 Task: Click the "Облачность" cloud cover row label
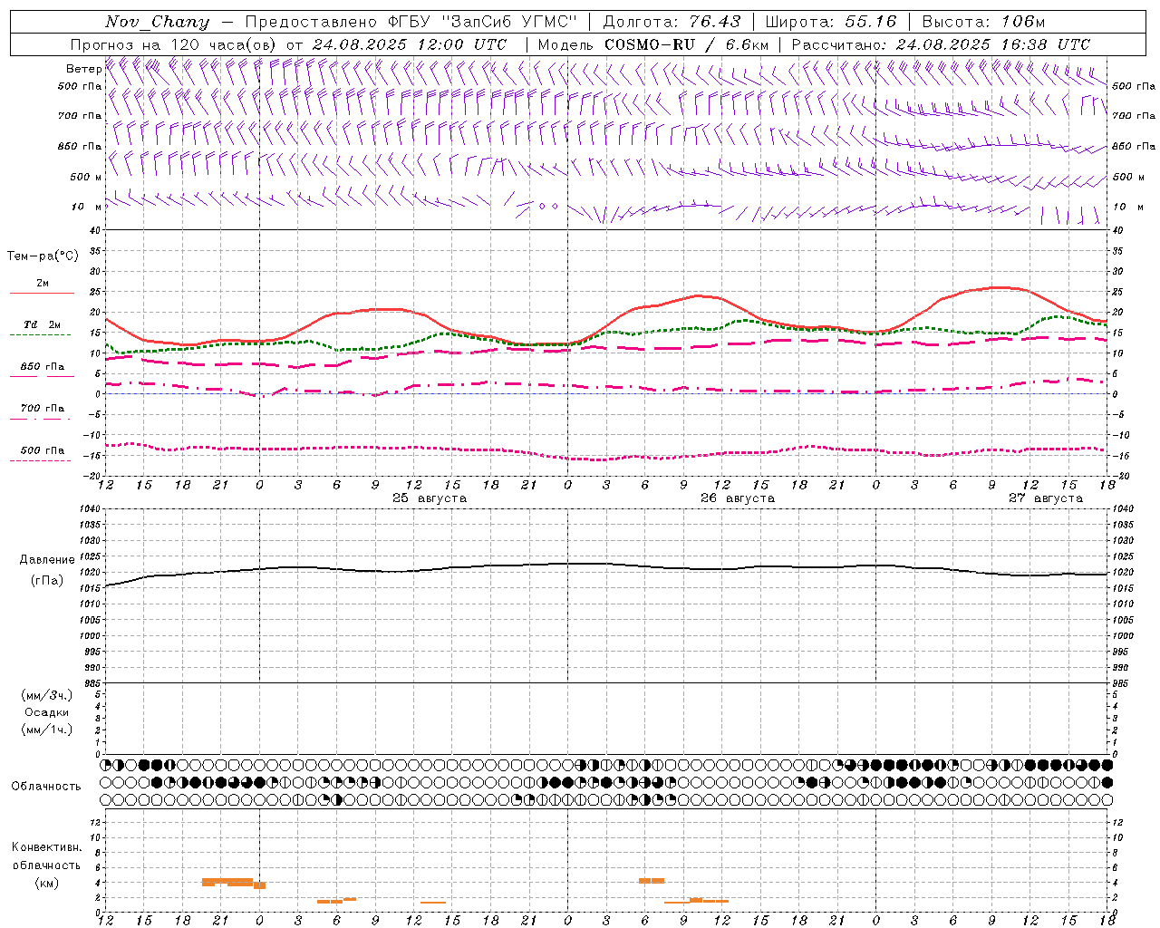pos(46,786)
